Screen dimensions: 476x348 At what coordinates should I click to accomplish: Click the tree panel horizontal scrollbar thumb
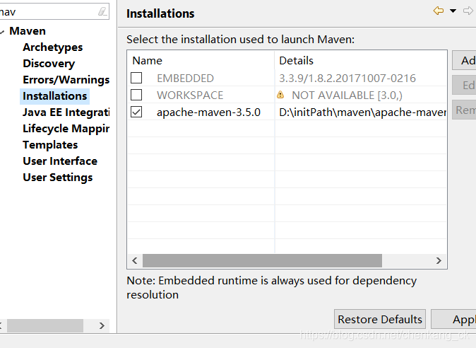pyautogui.click(x=45, y=325)
